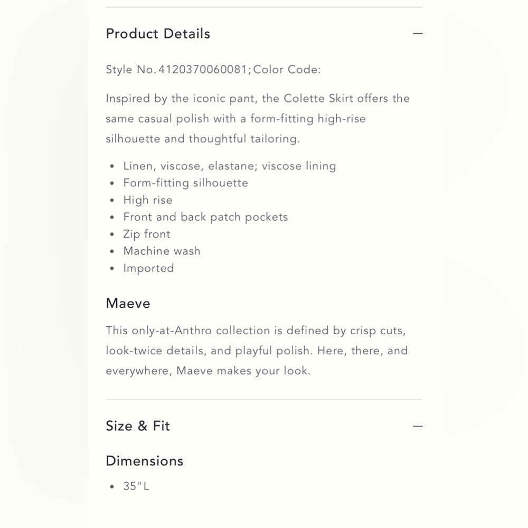Click the Linen, viscose, elastane bullet
The image size is (528, 528).
(x=230, y=166)
